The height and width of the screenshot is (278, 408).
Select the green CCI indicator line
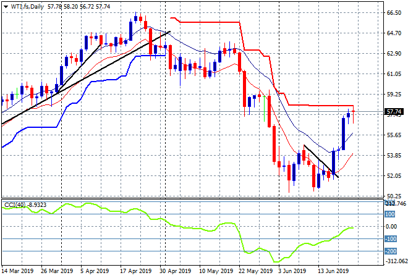click(178, 226)
